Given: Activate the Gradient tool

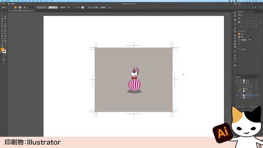Looking at the screenshot, I should [5, 36].
